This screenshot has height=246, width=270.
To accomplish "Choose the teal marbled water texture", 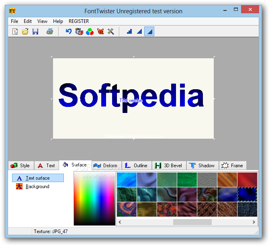I will 147,195.
